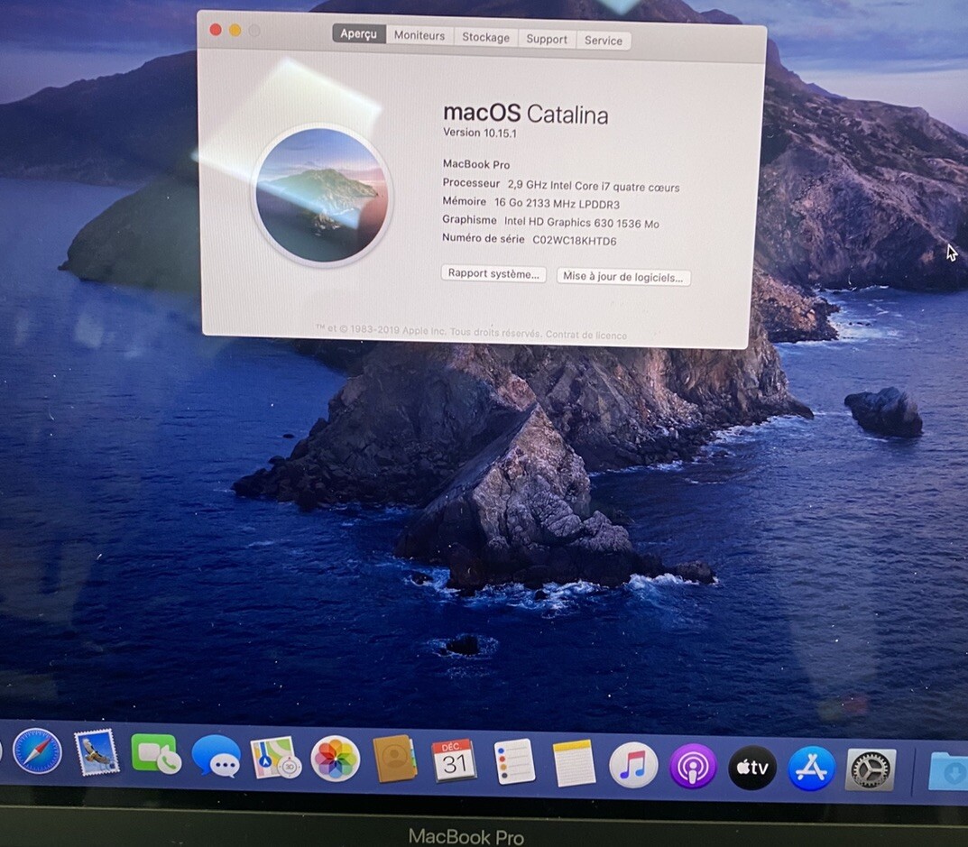Click the Rapport système... button

493,273
